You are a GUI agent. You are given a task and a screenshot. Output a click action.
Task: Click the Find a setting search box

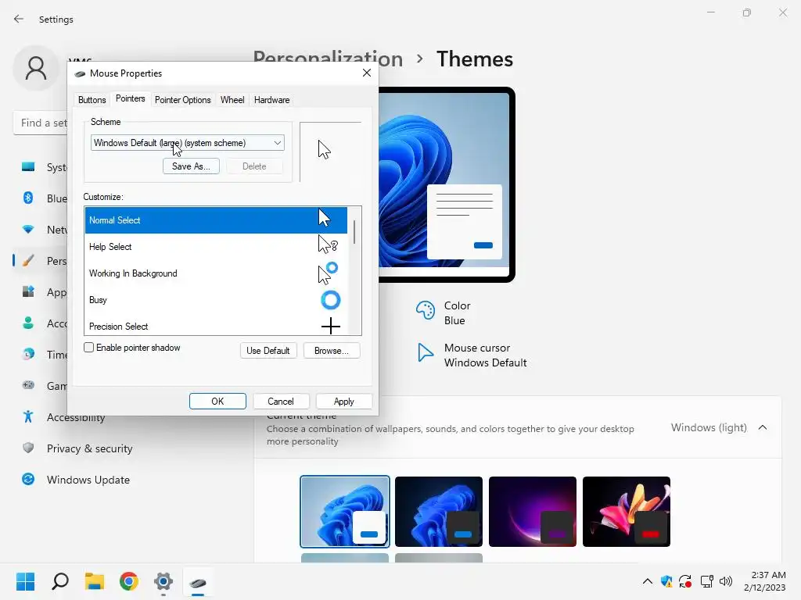pos(41,123)
